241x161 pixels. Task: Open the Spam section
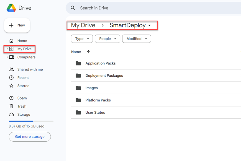point(22,98)
